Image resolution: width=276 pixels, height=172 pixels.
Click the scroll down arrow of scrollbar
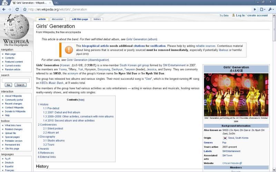pos(274,170)
